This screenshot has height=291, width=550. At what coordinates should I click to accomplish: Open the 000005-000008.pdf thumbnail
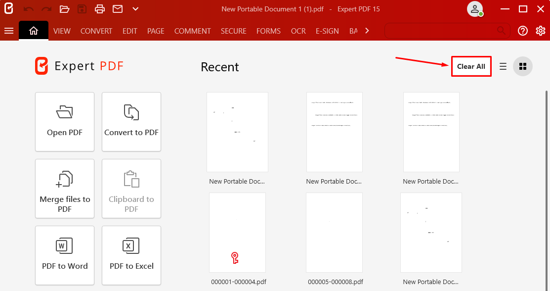(334, 232)
